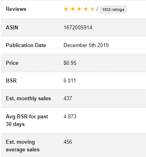Screen dimensions: 146x157
Task: Click the second review star icon
Action: click(72, 9)
